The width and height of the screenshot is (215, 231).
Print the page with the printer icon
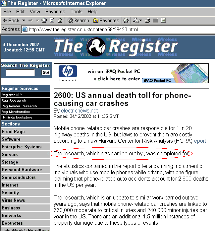click(147, 20)
